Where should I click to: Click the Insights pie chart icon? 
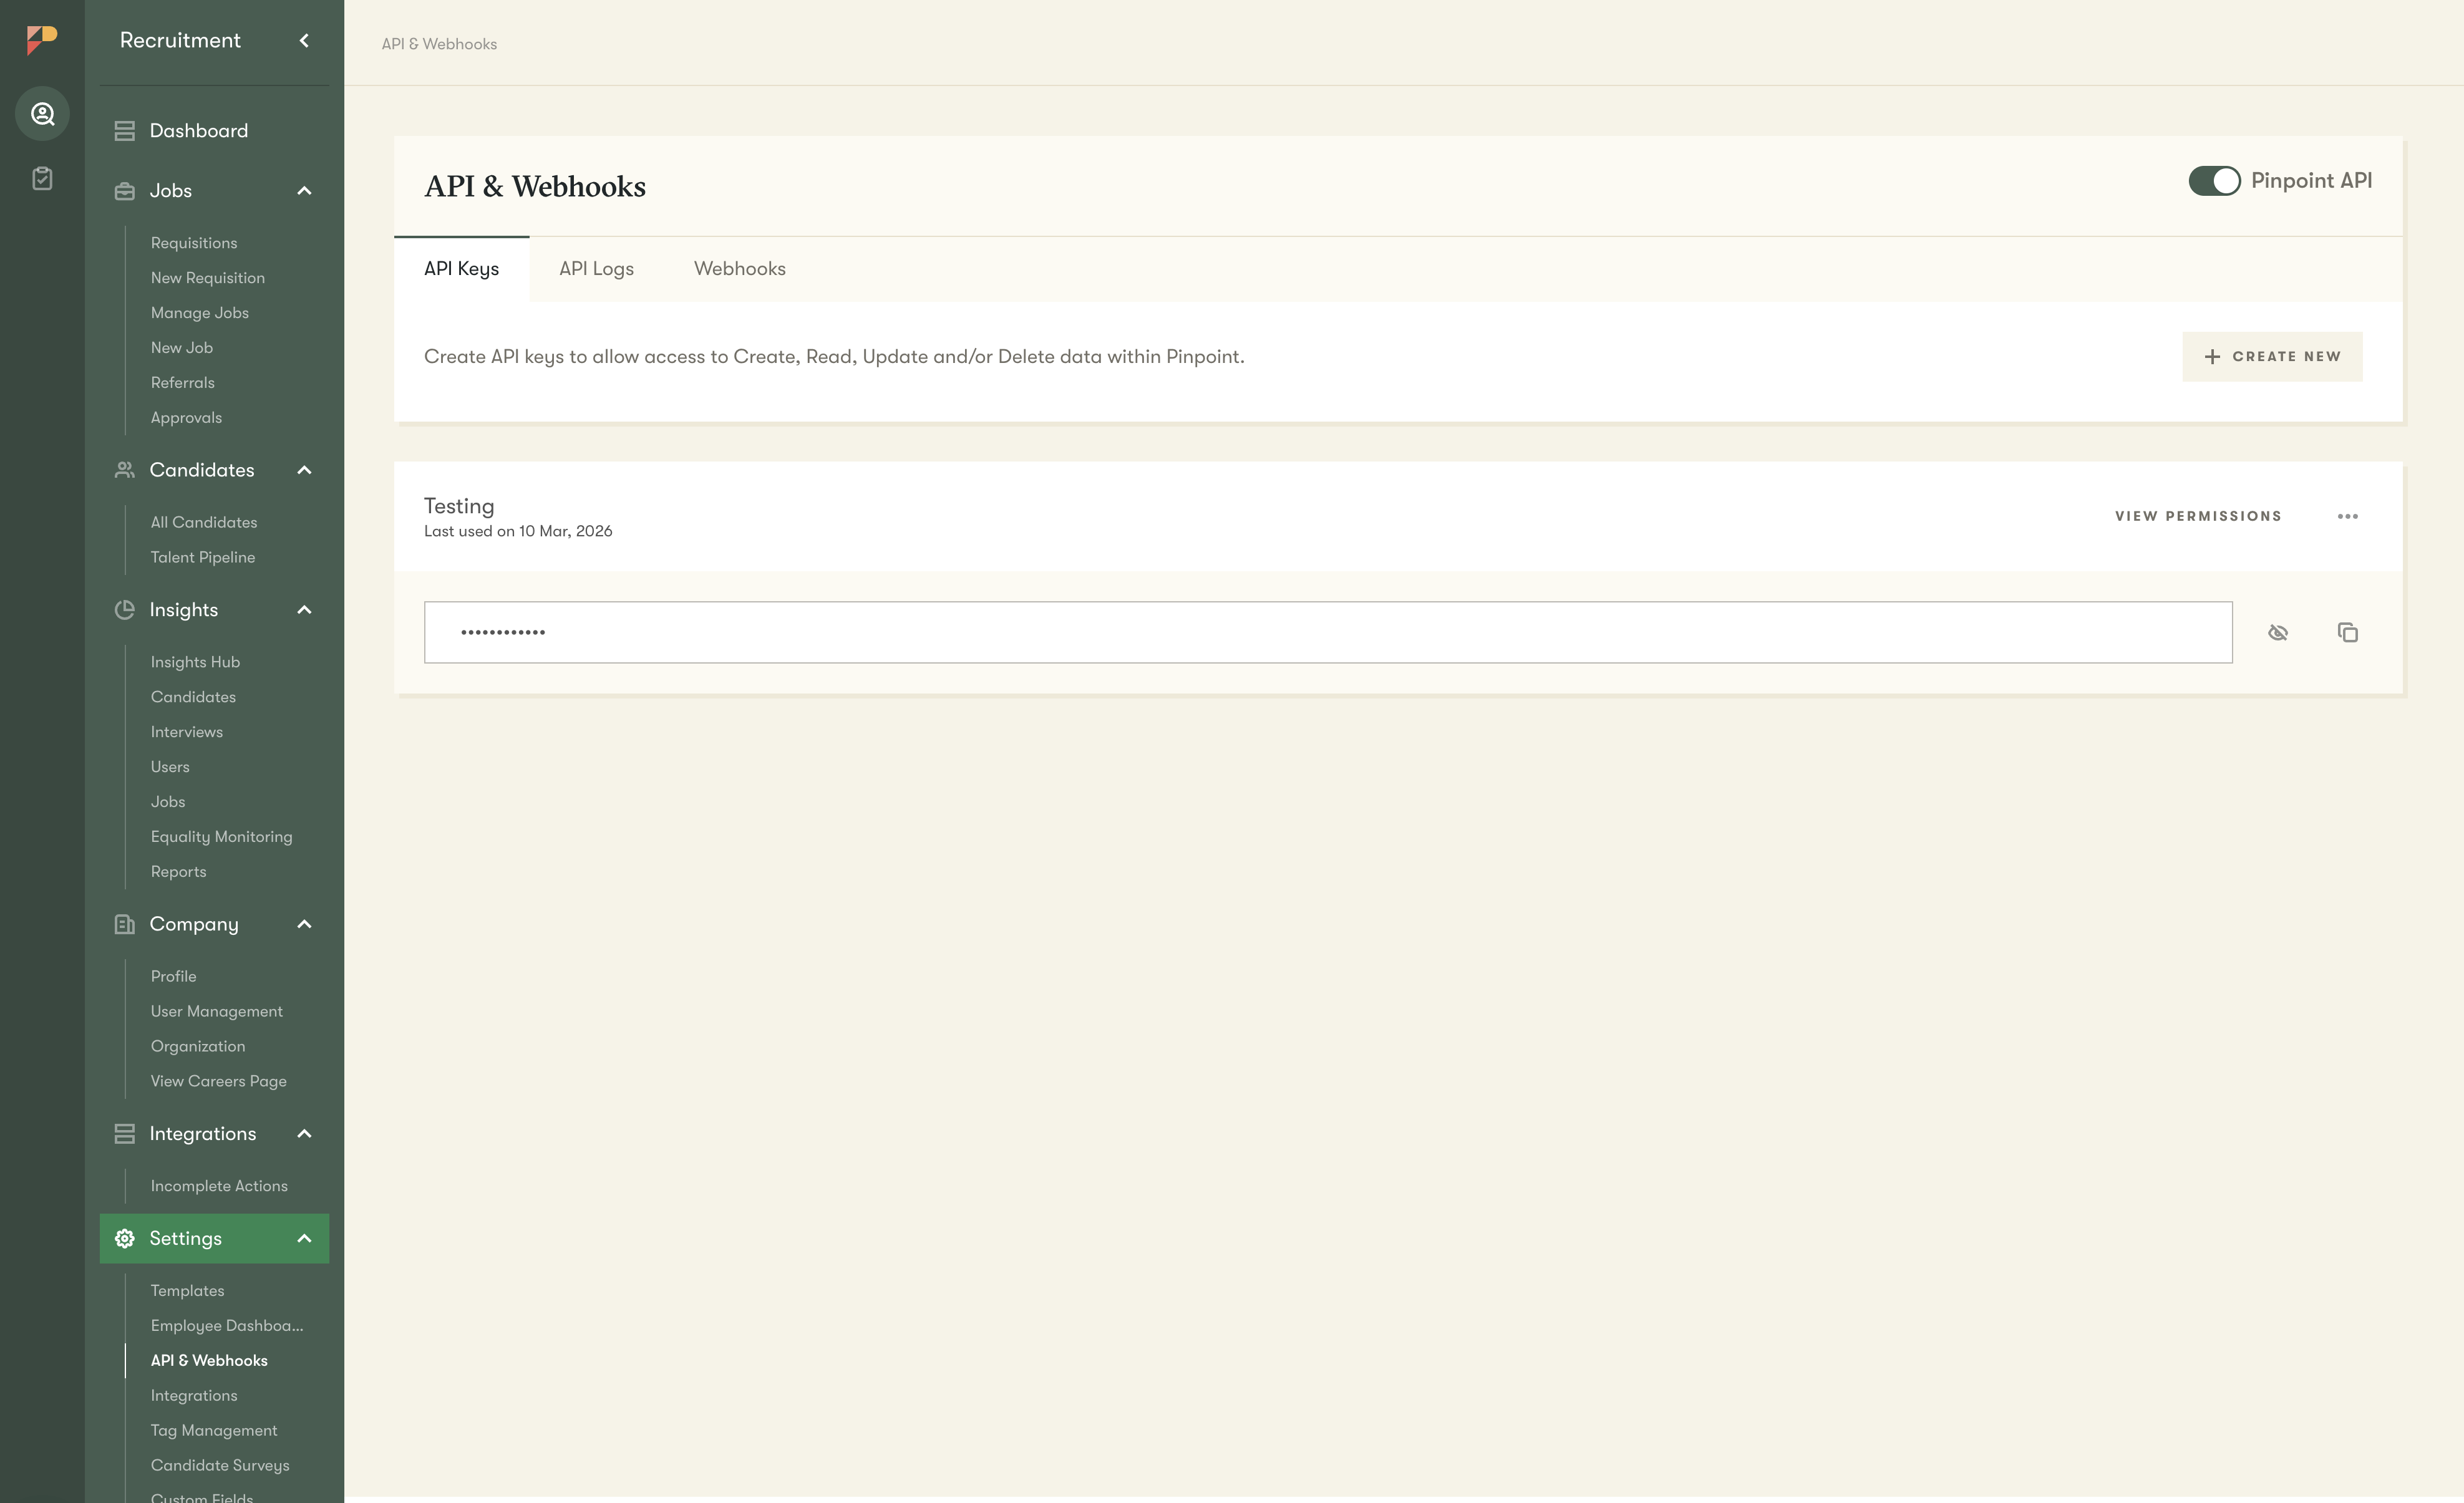(x=124, y=610)
